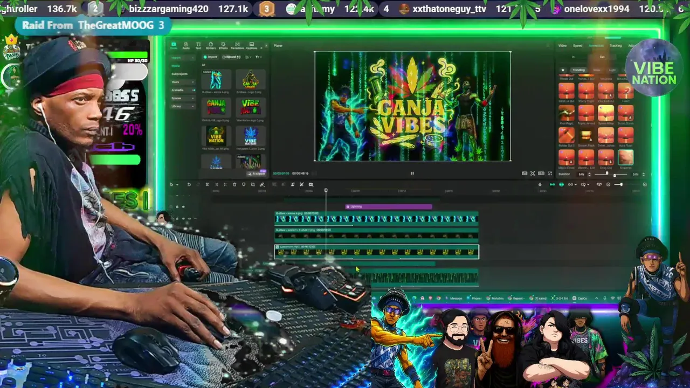
Task: Open the player aspect ratio icon
Action: click(541, 174)
